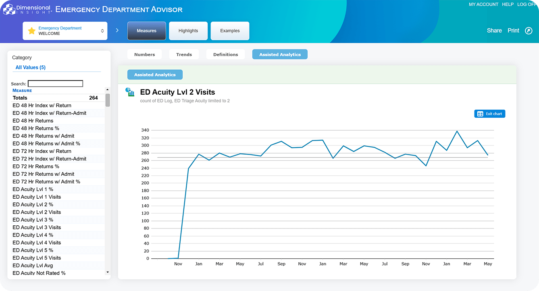The image size is (539, 291).
Task: Open My Account page
Action: (x=483, y=4)
